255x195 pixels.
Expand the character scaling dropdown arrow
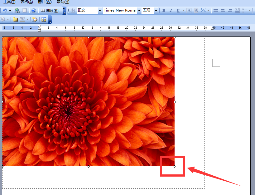coord(208,11)
